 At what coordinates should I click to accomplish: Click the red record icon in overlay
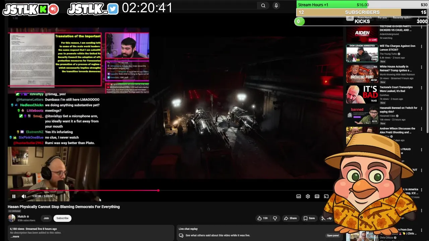pos(53,9)
